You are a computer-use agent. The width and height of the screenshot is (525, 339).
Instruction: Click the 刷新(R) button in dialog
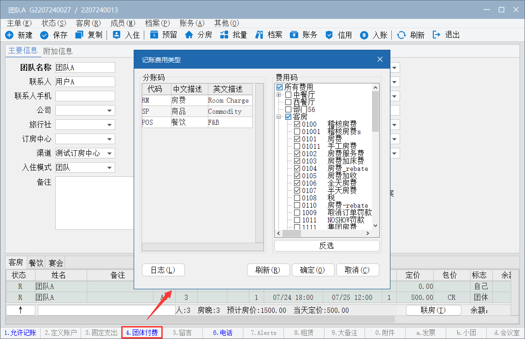[x=268, y=270]
